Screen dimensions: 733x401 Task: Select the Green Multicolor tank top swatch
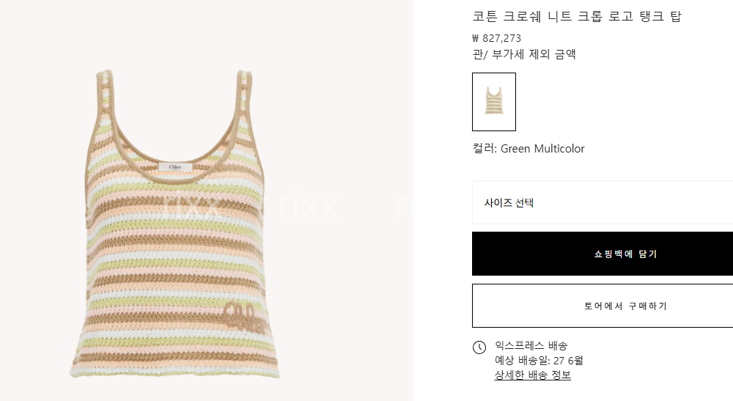pyautogui.click(x=493, y=101)
